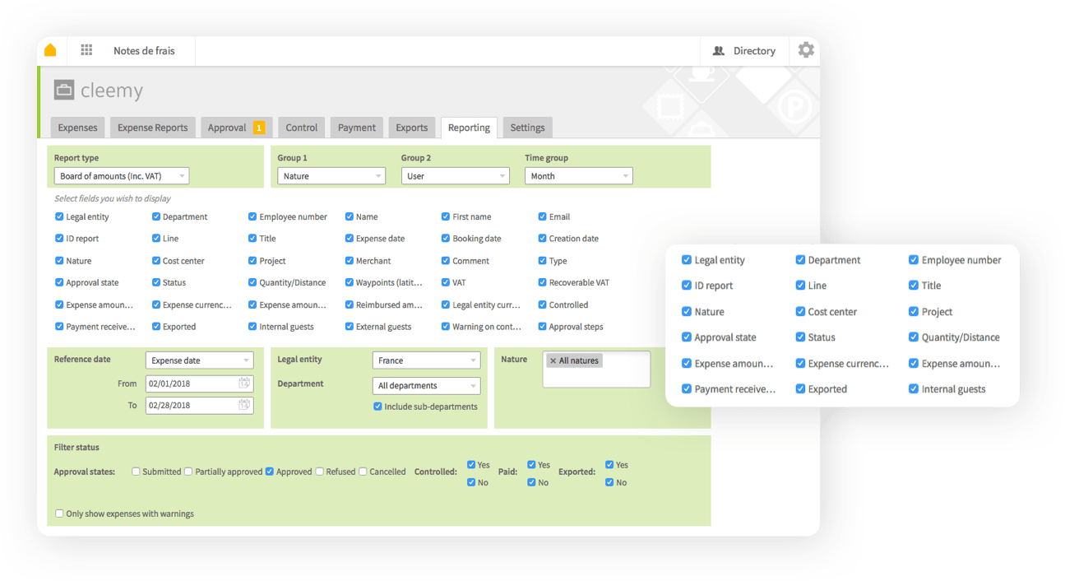Open calendar picker for To date
The image size is (1065, 581).
(244, 405)
